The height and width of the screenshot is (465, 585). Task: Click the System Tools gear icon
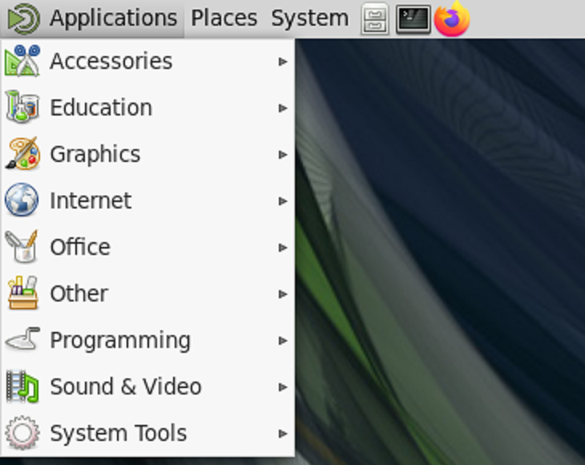[22, 433]
